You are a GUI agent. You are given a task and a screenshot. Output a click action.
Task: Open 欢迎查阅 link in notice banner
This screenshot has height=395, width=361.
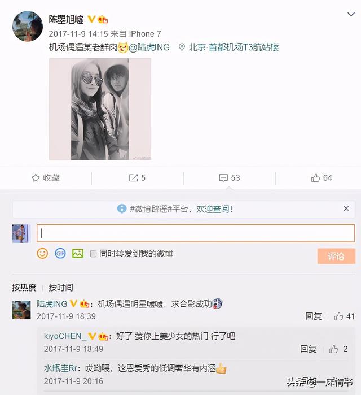click(214, 209)
